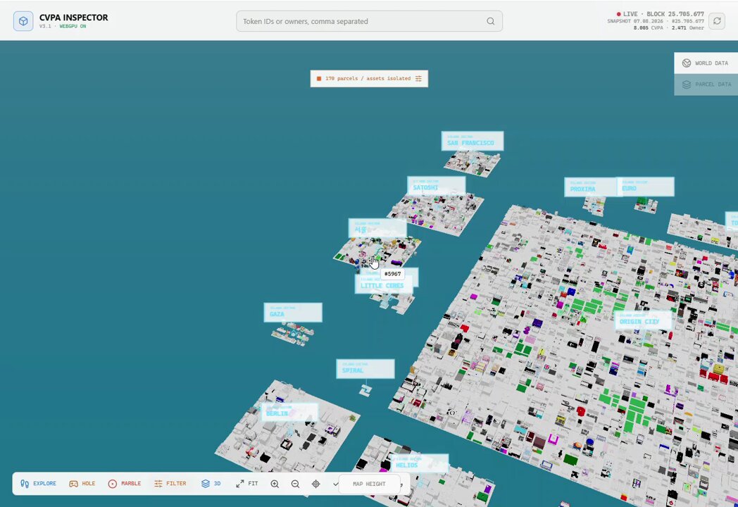Select the Marble mode
The height and width of the screenshot is (507, 738).
click(125, 484)
